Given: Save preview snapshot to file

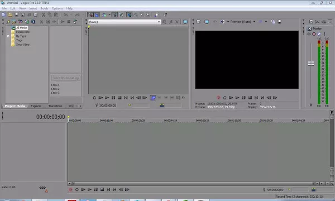Looking at the screenshot, I should point(280,22).
